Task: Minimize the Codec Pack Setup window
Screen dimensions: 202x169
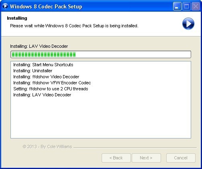Action: (177, 6)
